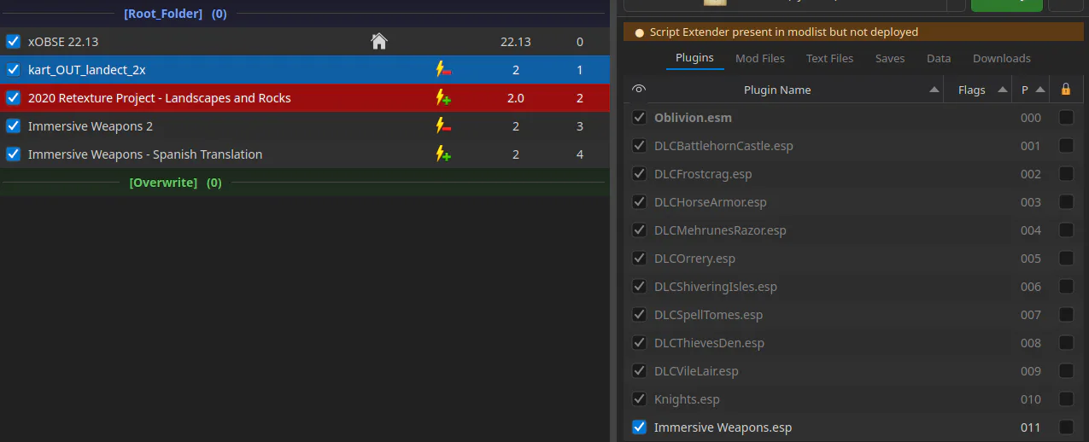Image resolution: width=1089 pixels, height=442 pixels.
Task: Select the Oblivion.esm plugin name
Action: click(x=693, y=118)
